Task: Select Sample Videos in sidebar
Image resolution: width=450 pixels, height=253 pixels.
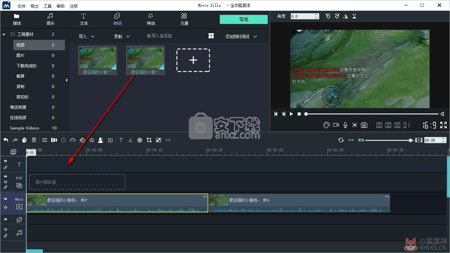Action: pos(24,128)
